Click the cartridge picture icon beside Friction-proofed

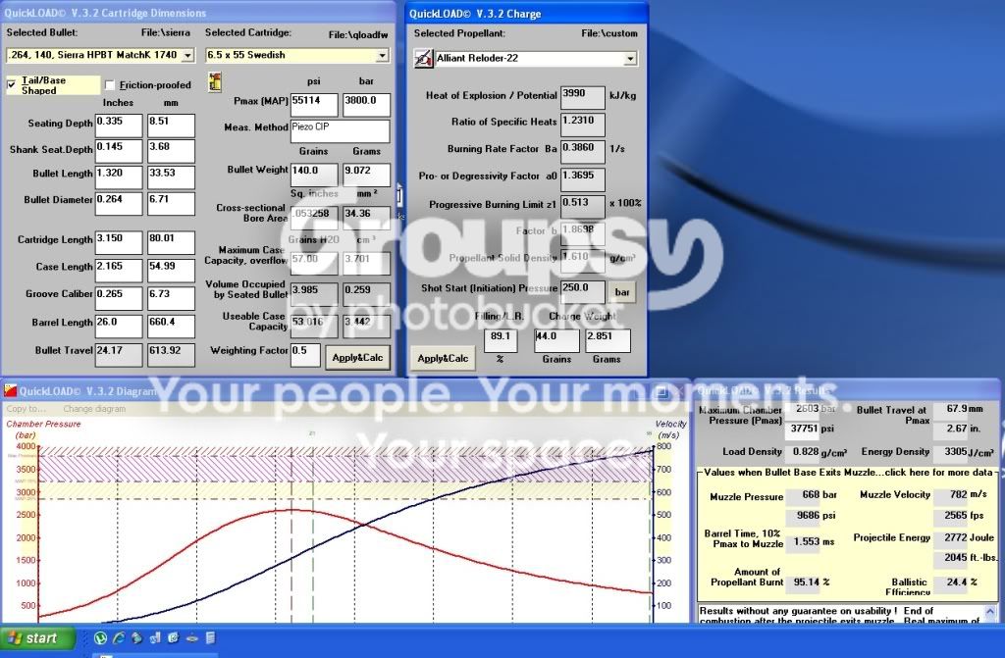tap(215, 82)
